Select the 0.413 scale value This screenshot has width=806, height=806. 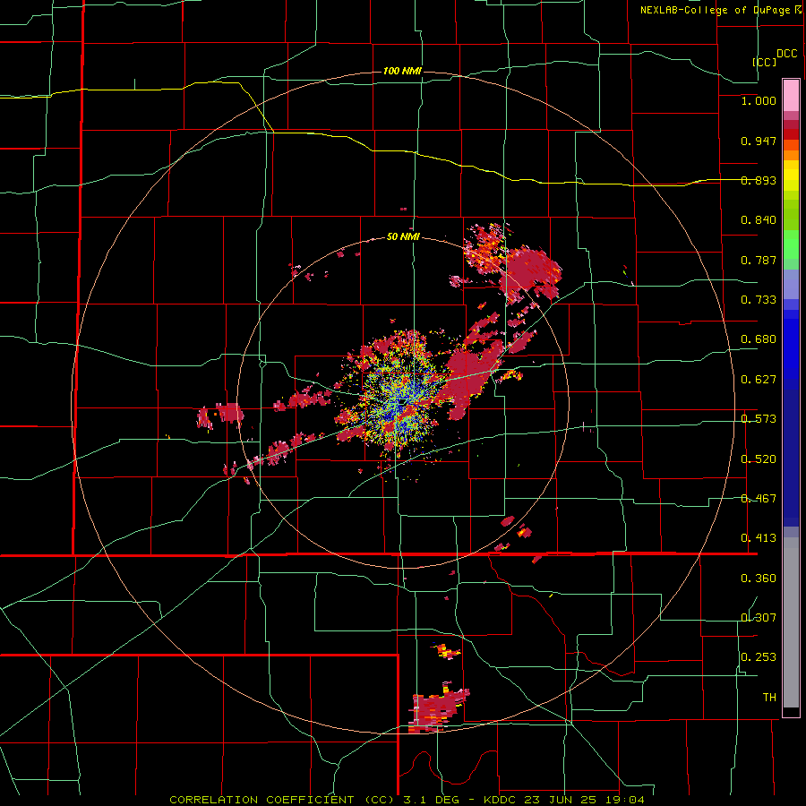[759, 538]
